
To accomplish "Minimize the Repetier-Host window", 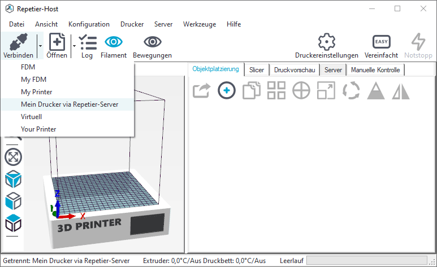I will click(x=372, y=8).
